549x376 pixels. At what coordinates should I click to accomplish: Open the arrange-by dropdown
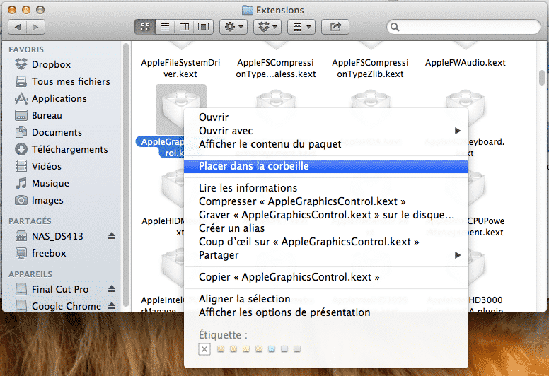[x=301, y=27]
